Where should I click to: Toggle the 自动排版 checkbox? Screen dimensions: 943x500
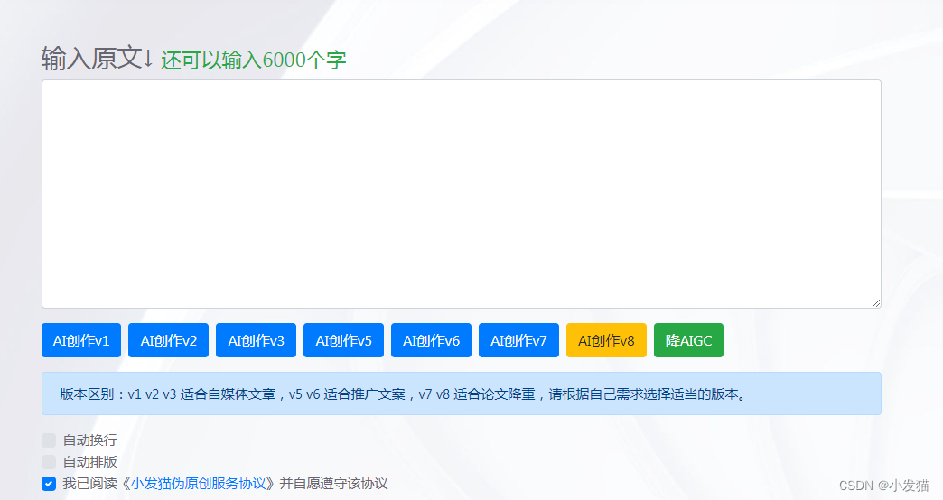[x=49, y=462]
